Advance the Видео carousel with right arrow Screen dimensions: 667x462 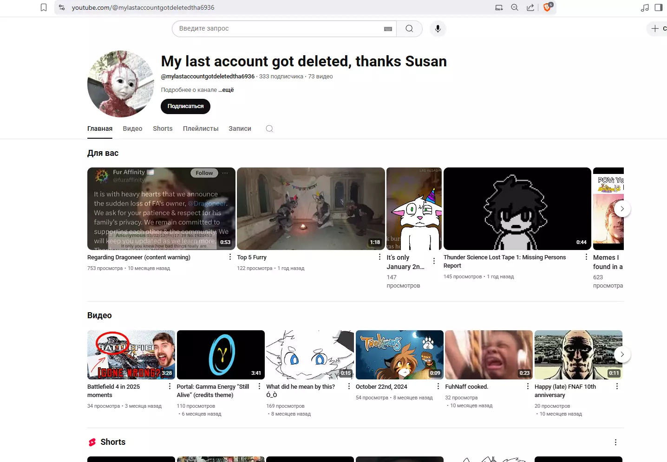point(622,355)
